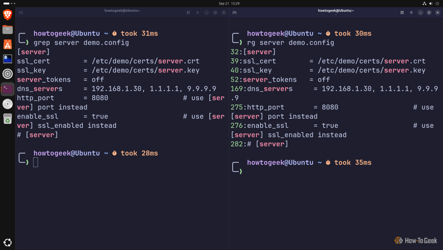Open tab overview grid in the left terminal
The height and width of the screenshot is (250, 443).
(x=188, y=13)
